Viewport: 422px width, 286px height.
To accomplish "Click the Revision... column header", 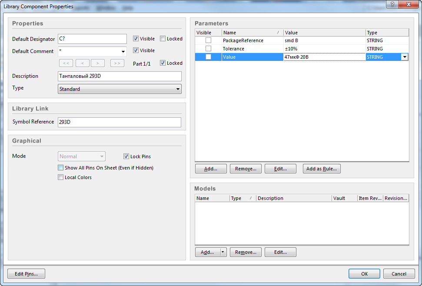I will point(396,198).
